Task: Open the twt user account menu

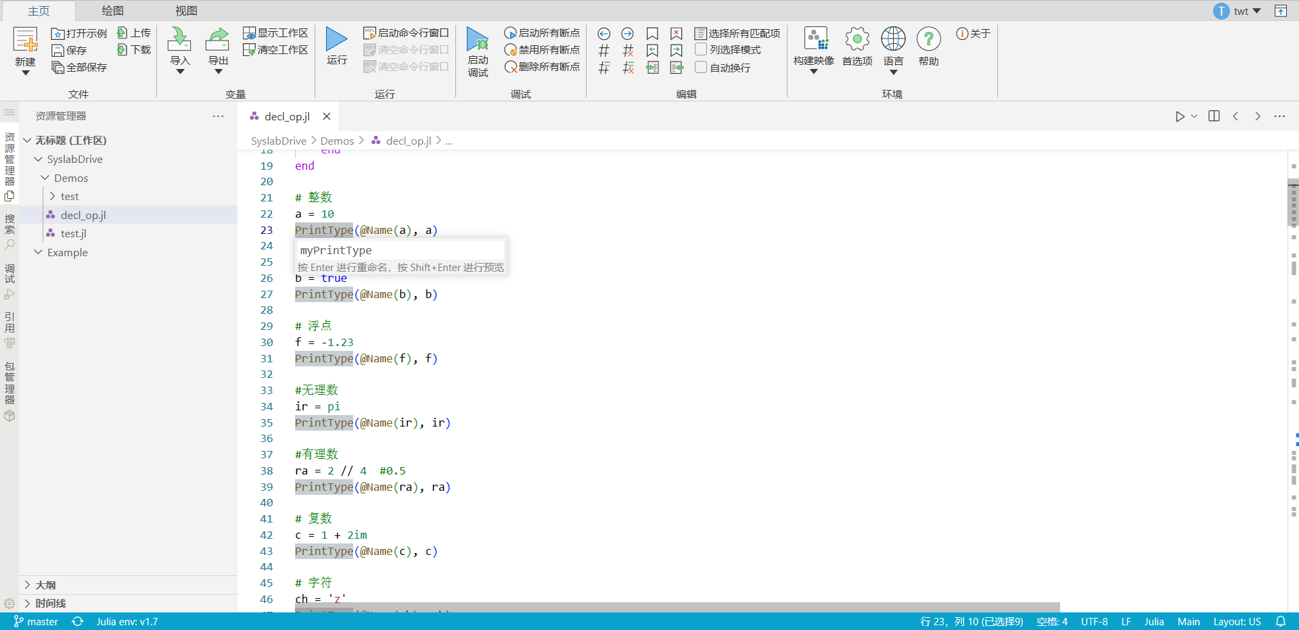Action: pyautogui.click(x=1237, y=11)
